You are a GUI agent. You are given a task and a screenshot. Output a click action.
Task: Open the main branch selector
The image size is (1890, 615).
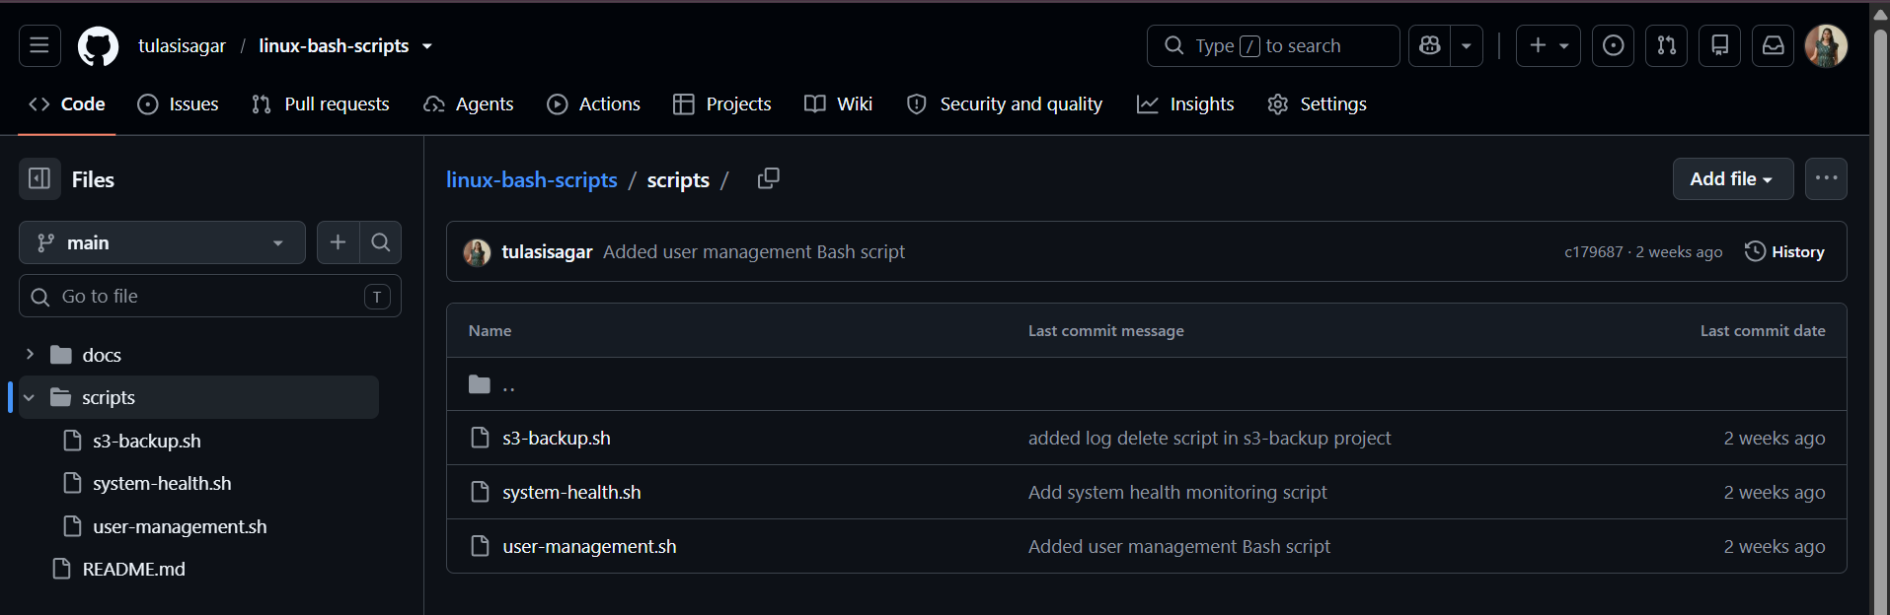point(162,242)
